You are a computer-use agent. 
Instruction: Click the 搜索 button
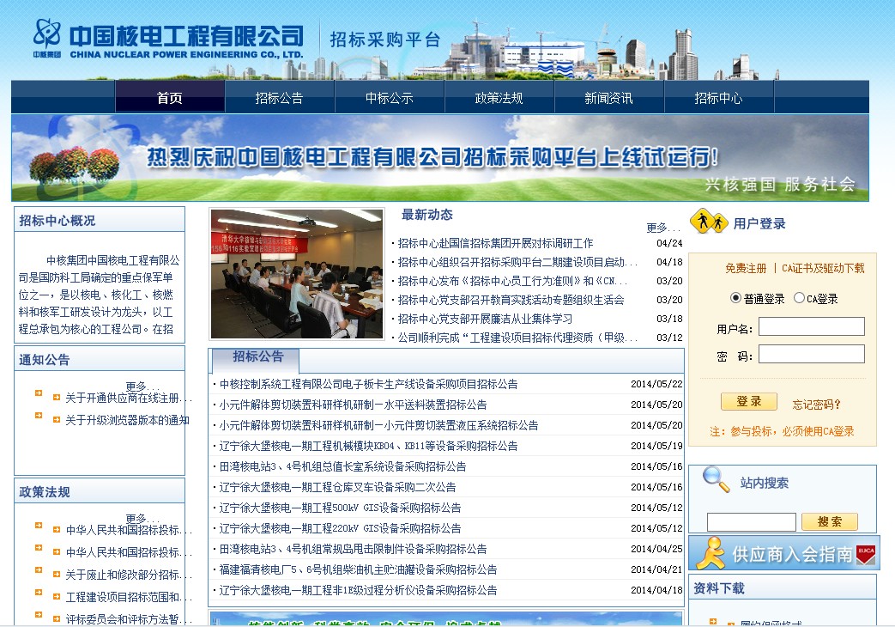click(830, 521)
